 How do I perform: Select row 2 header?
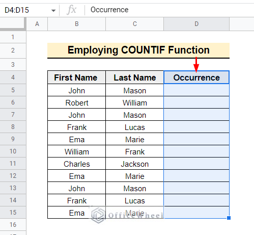coord(13,50)
